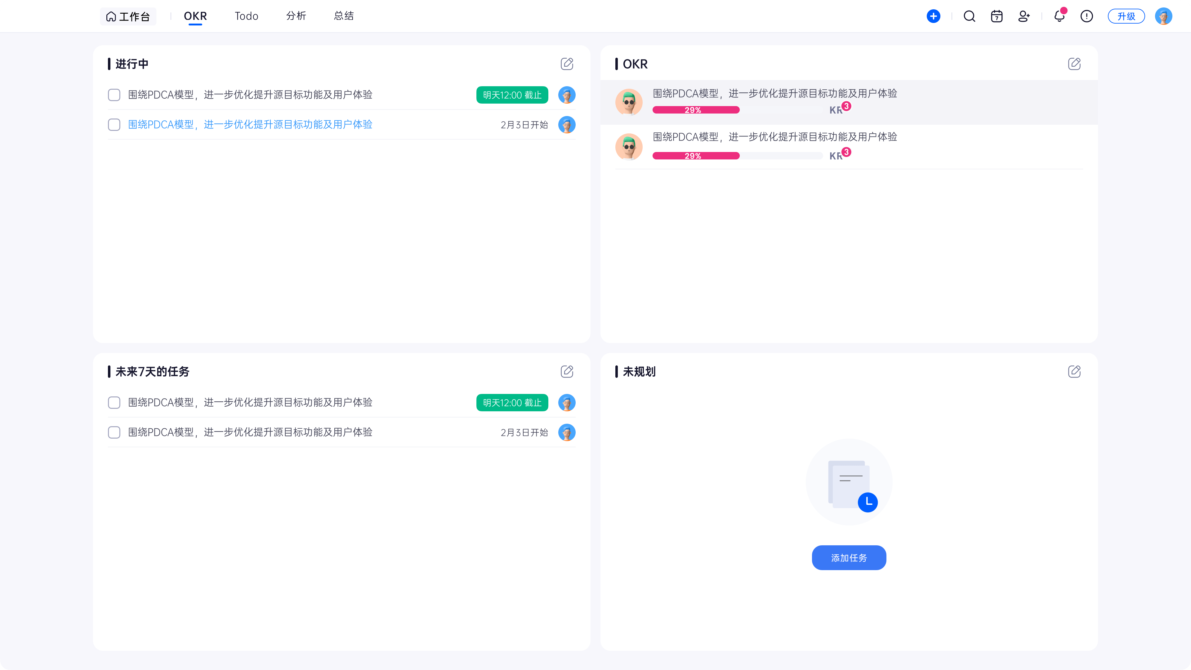
Task: Check the blue highlighted task's checkbox
Action: coord(114,124)
